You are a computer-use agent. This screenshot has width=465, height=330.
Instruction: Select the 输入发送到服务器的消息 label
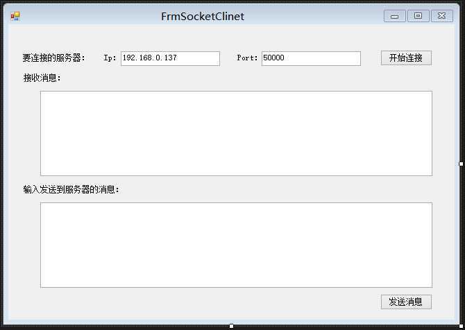coord(71,189)
